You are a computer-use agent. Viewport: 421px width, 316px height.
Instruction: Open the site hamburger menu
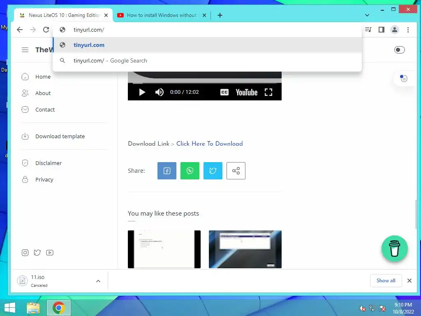tap(25, 50)
